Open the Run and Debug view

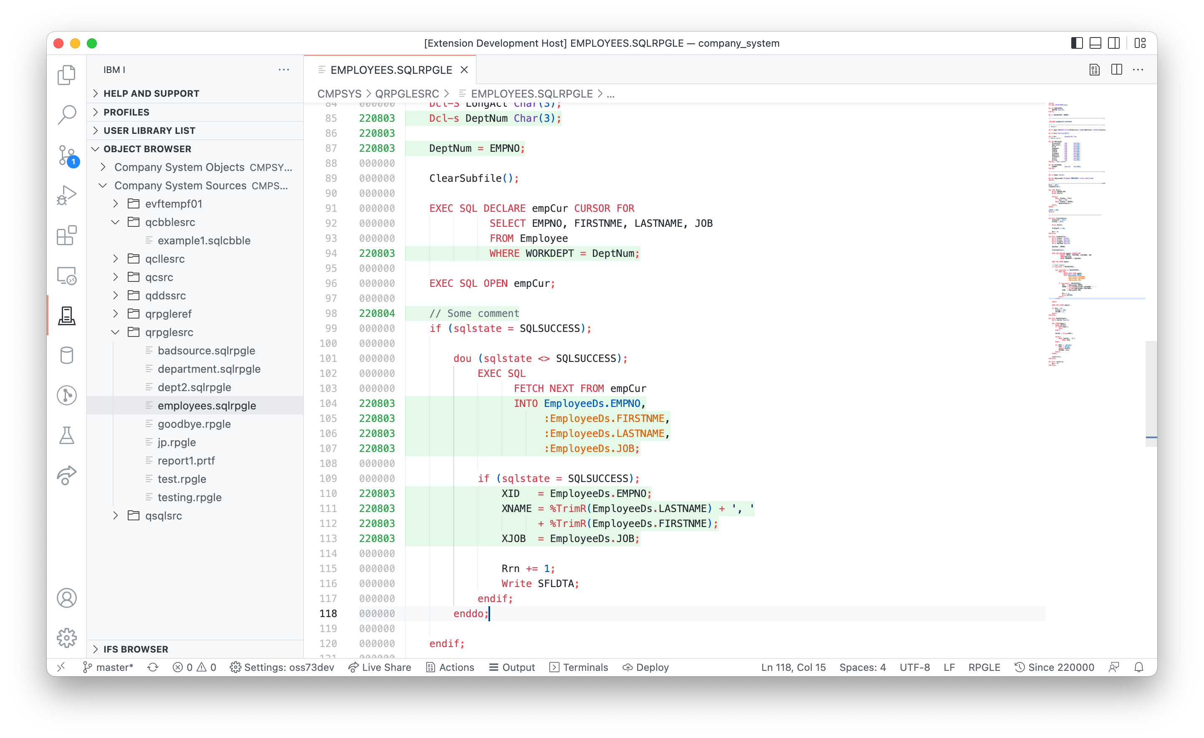click(66, 195)
